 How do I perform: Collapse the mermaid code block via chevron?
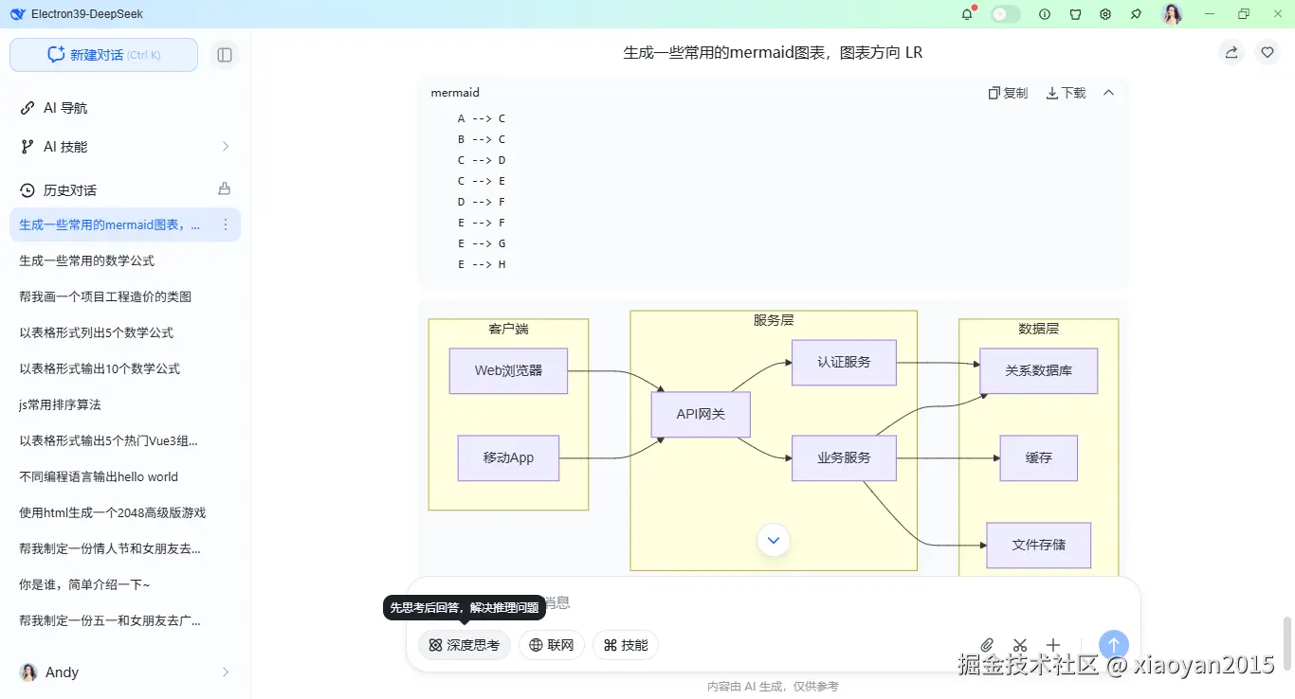coord(1108,92)
